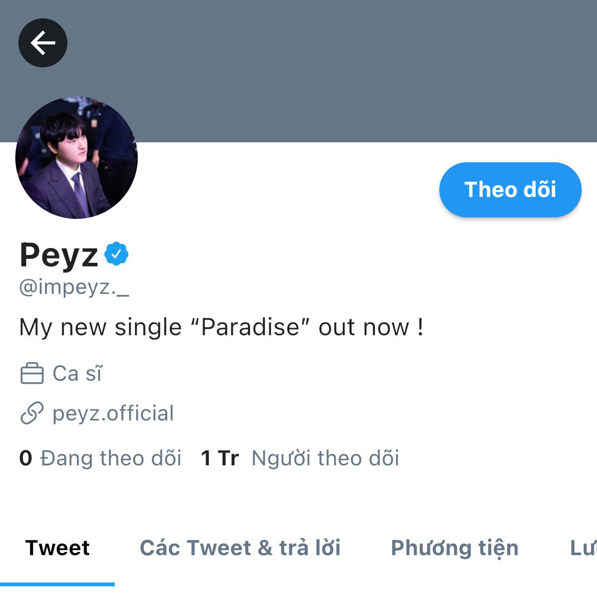
Task: Tap the 1 Tr follower count
Action: 220,458
